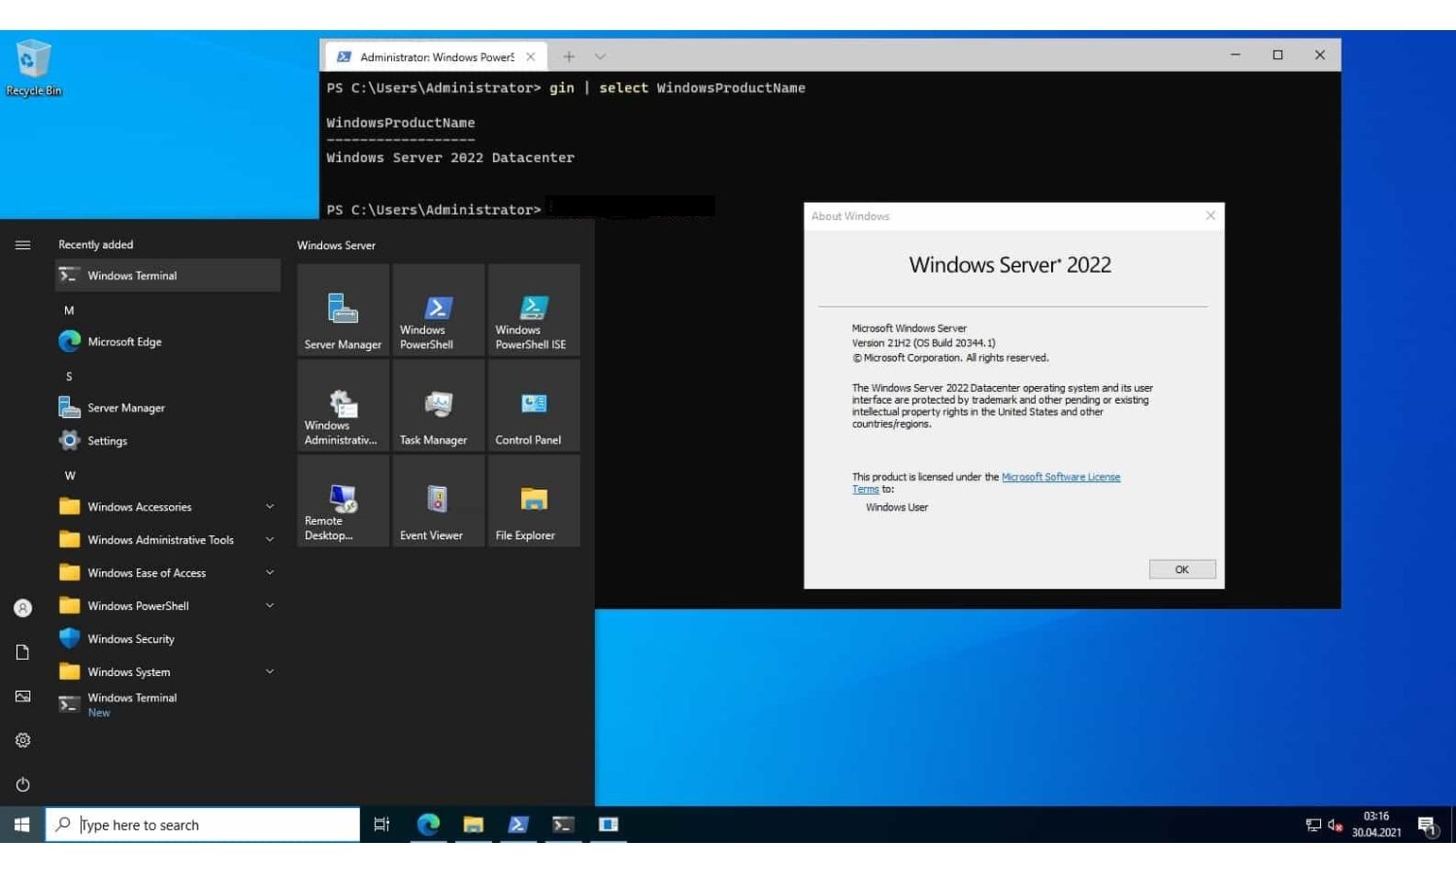Open Windows Administrative Tools tile
The width and height of the screenshot is (1456, 873).
(x=343, y=405)
